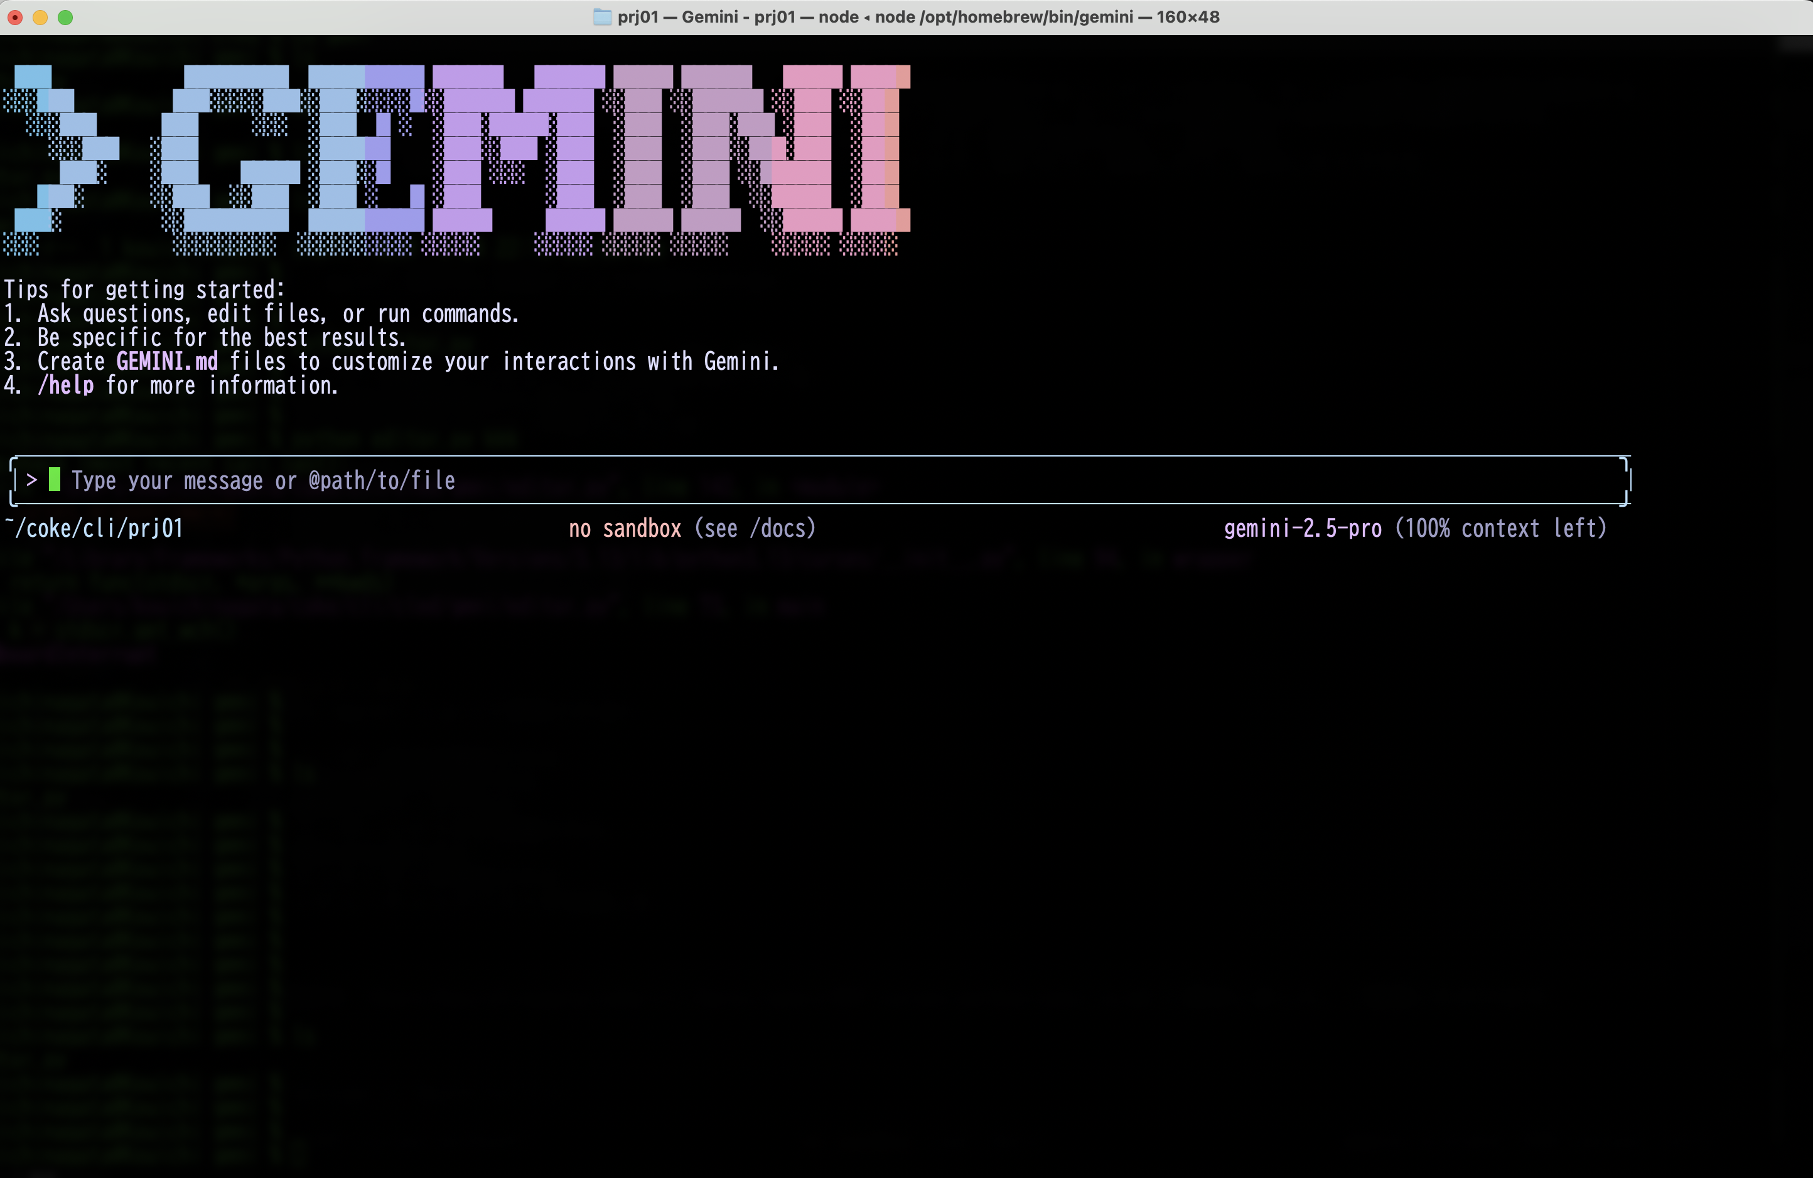Click the red close window button
The image size is (1813, 1178).
click(15, 17)
